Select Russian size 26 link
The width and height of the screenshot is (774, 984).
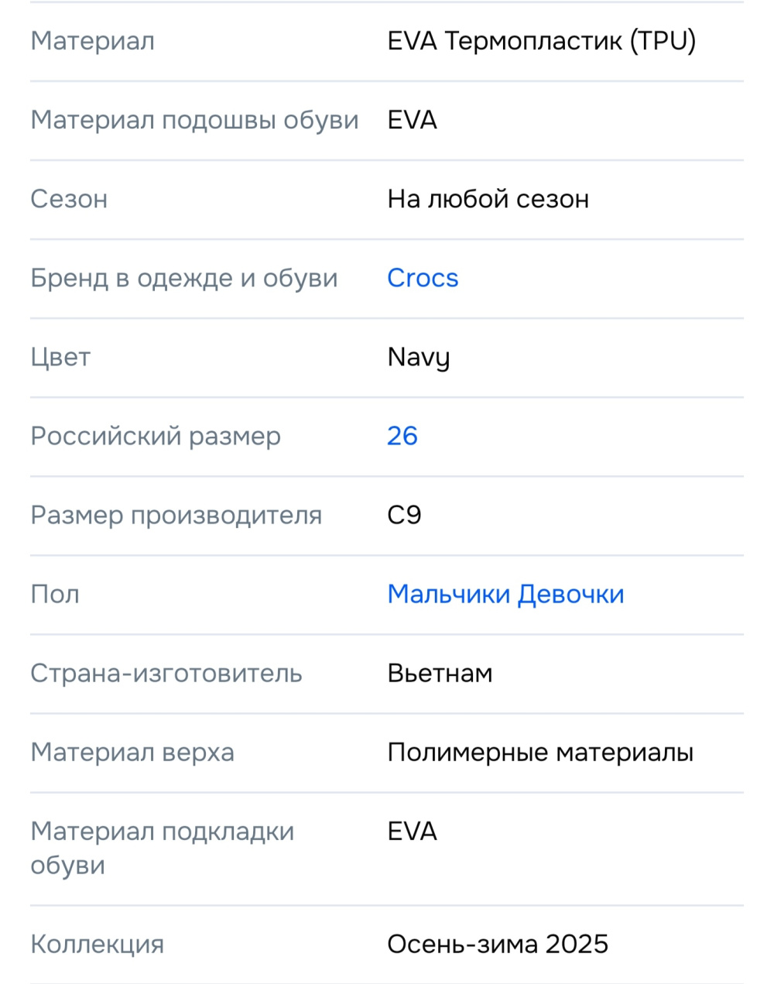pyautogui.click(x=402, y=436)
